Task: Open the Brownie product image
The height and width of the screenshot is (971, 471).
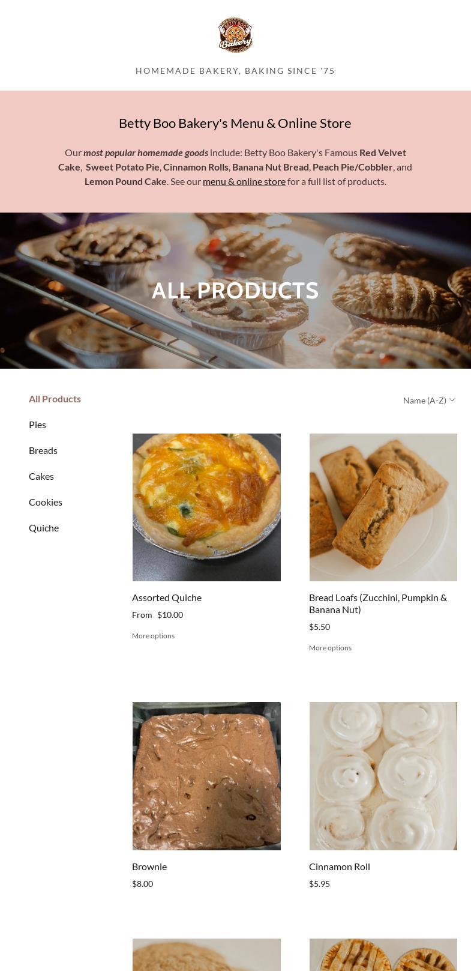Action: [x=206, y=776]
